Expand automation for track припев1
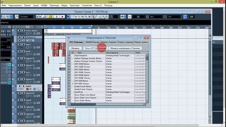The height and width of the screenshot is (127, 226). (x=13, y=107)
